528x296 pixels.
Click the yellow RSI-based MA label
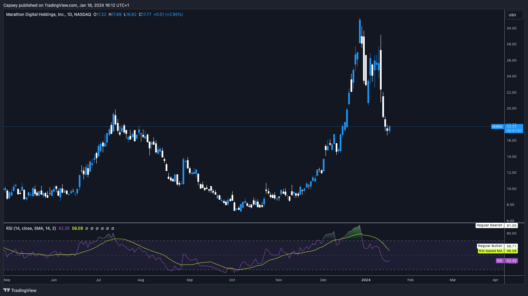[490, 251]
